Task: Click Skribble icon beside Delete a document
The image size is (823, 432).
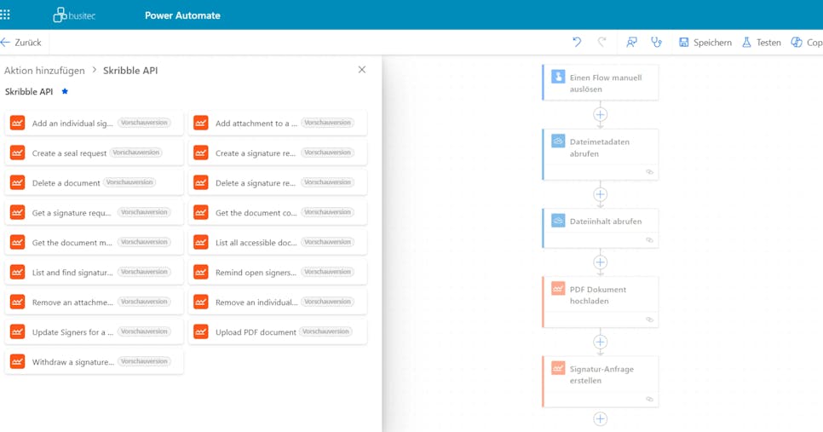Action: point(17,182)
